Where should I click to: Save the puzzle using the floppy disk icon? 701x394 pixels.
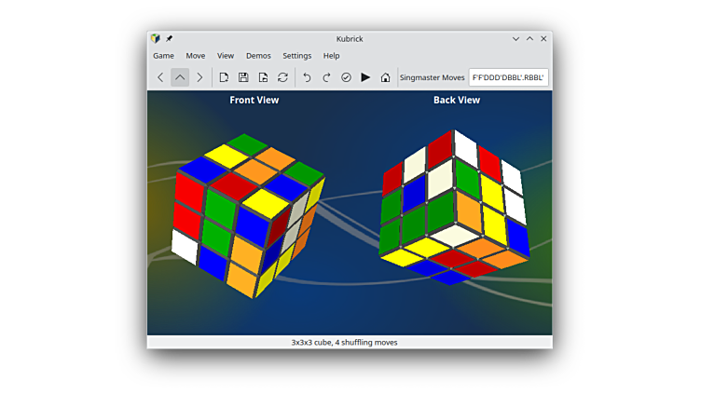tap(243, 77)
